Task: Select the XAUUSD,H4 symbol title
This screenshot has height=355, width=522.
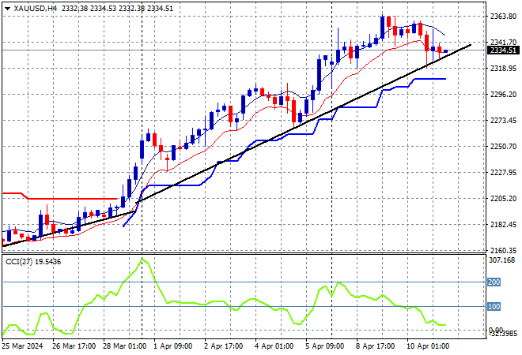Action: (x=36, y=9)
